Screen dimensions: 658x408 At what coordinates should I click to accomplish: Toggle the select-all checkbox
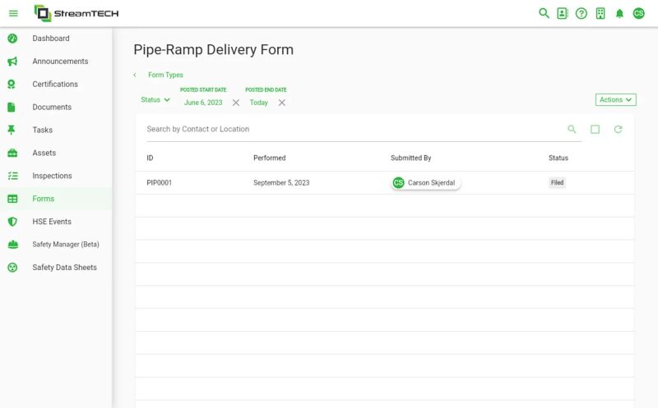[x=595, y=129]
